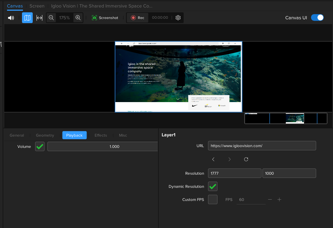Mute audio with the speaker icon
Image resolution: width=333 pixels, height=228 pixels.
coord(11,18)
